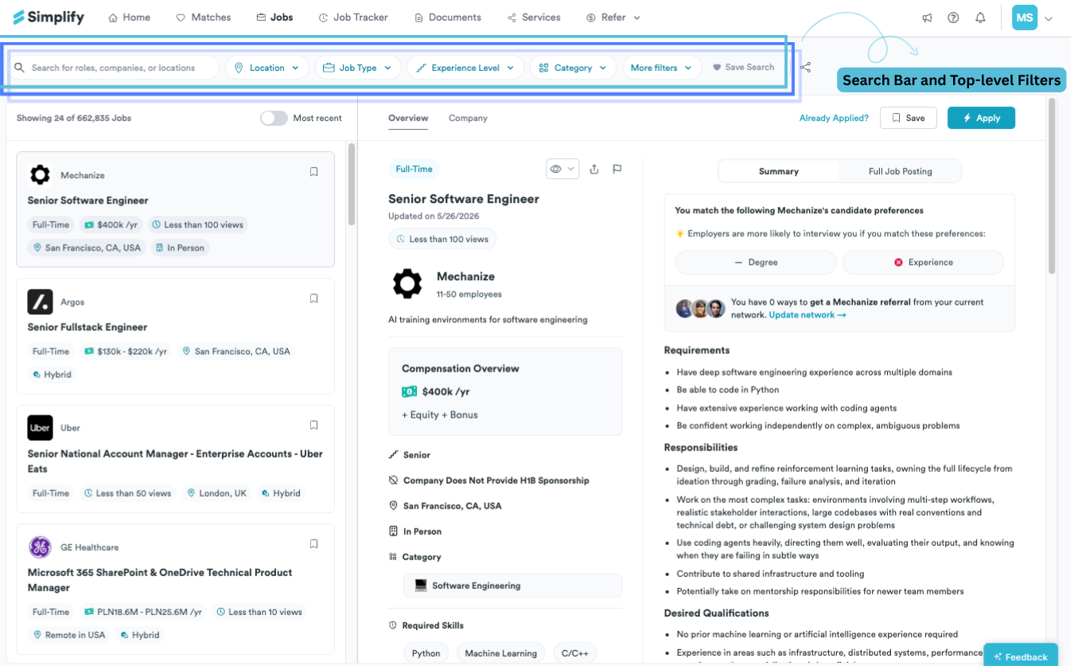Open the Microsoft 365 SharePoint job card
1078x666 pixels.
pos(175,589)
